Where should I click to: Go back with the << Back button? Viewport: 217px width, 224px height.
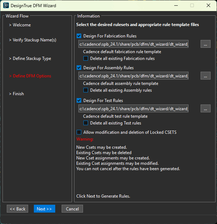click(x=17, y=209)
